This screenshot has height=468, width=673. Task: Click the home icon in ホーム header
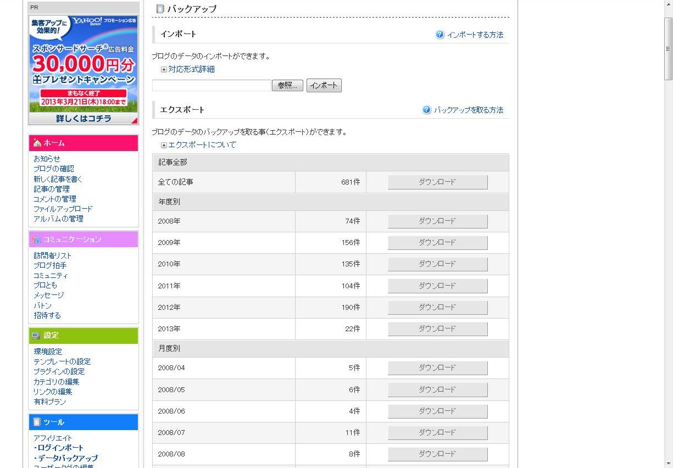(37, 143)
